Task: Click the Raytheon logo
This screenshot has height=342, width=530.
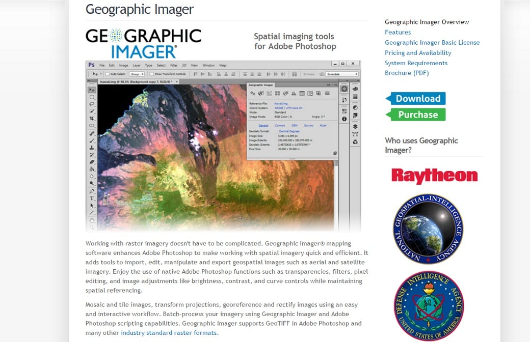Action: (x=434, y=176)
